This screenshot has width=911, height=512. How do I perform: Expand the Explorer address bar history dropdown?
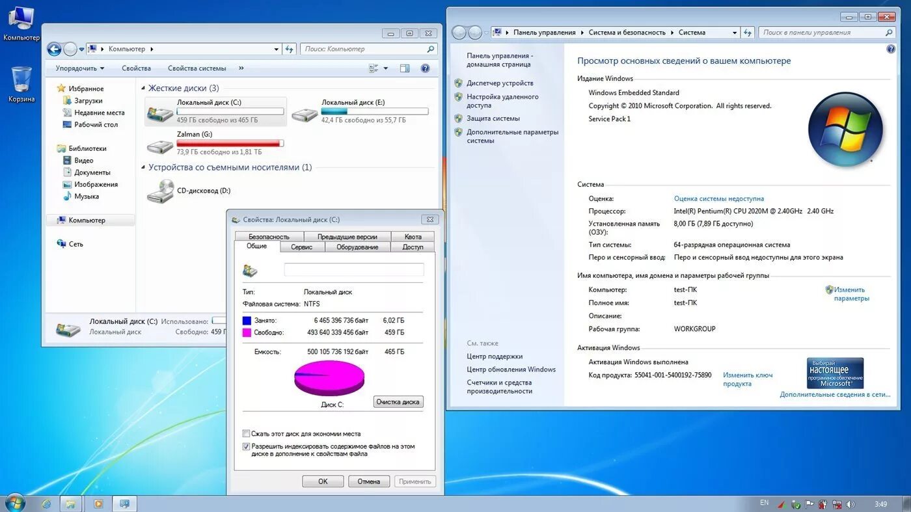[277, 49]
